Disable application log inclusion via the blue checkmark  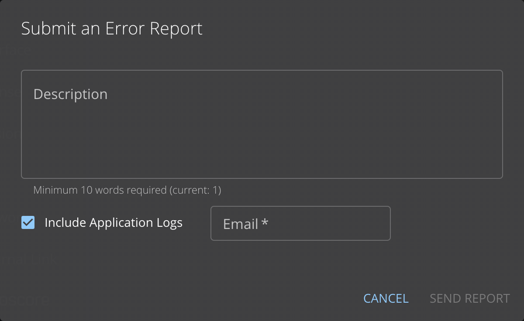[x=28, y=223]
